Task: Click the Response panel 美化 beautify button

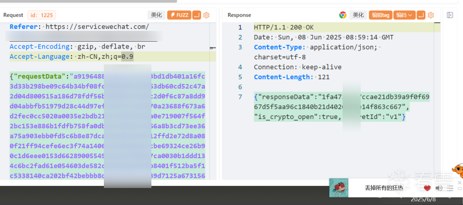Action: pyautogui.click(x=358, y=15)
